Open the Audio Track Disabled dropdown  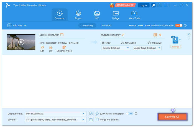(147, 48)
